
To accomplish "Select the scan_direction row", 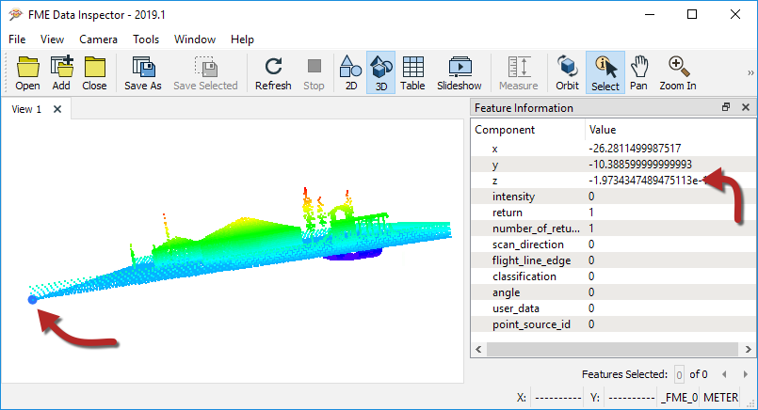I will coord(613,244).
